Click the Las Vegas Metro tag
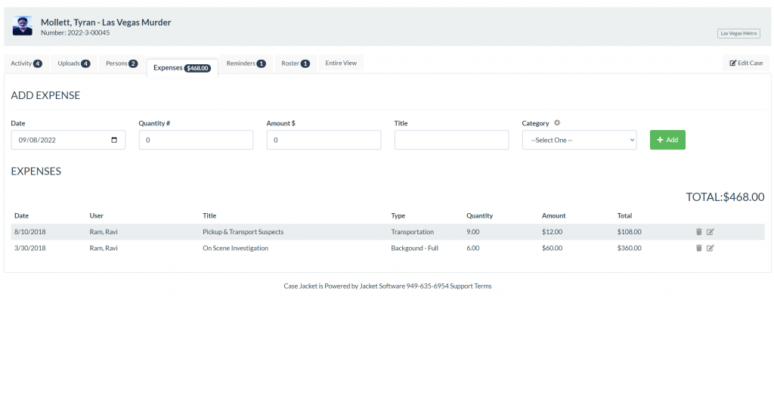This screenshot has width=774, height=399. [738, 33]
